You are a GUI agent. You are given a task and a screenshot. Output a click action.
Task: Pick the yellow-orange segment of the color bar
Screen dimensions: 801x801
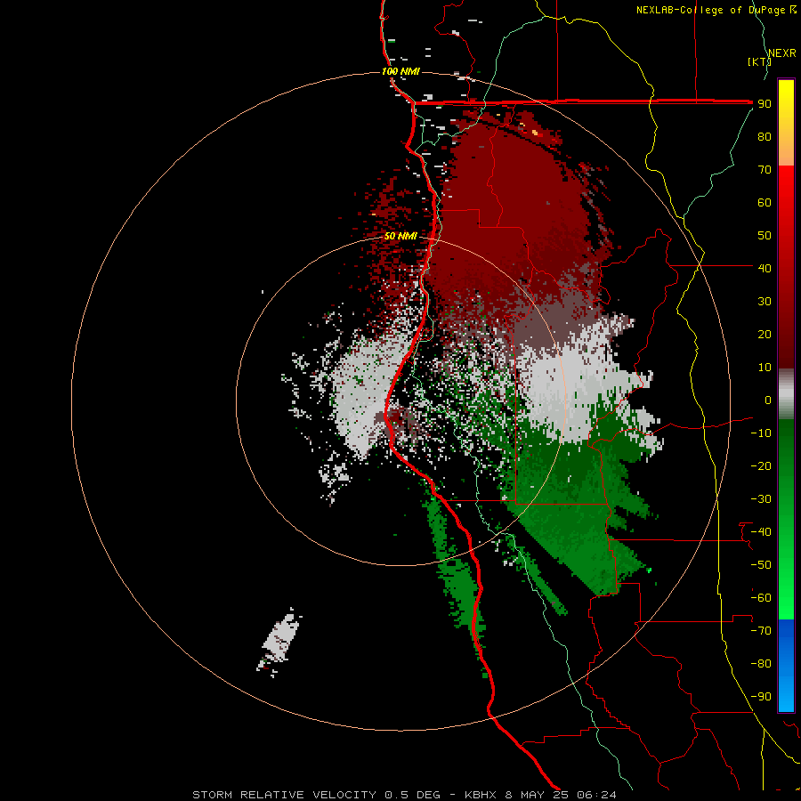pos(786,123)
